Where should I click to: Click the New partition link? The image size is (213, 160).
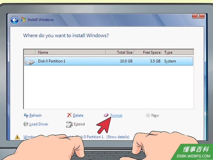(155, 115)
